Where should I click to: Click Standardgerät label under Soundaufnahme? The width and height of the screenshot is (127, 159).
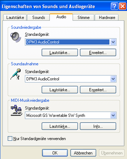(x=37, y=72)
